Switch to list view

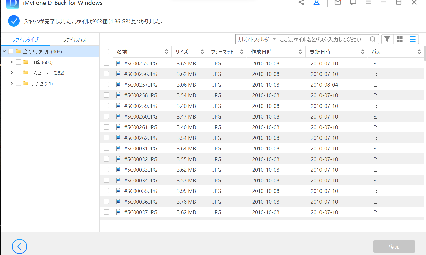click(413, 39)
